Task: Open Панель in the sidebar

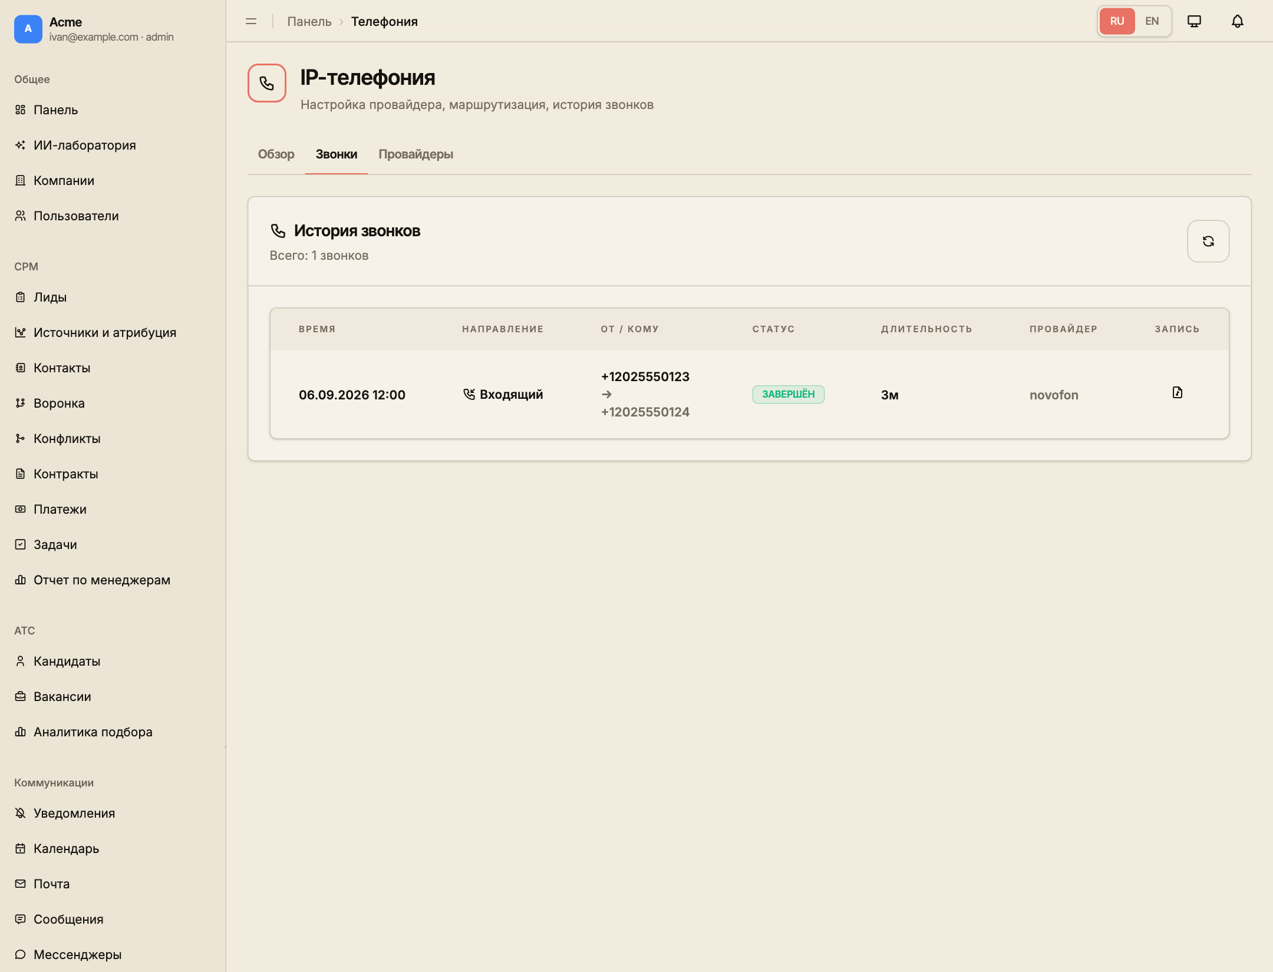Action: tap(113, 110)
